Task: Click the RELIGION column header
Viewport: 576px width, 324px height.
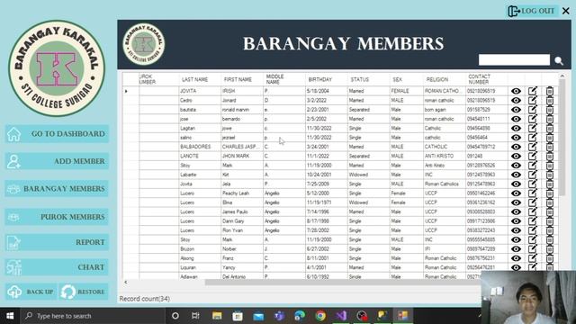Action: click(444, 79)
